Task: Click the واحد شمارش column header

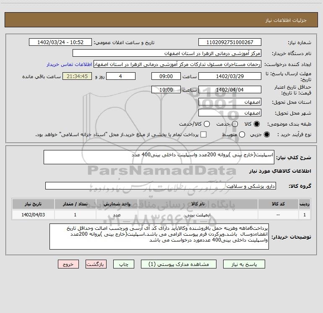Action: coord(117,204)
